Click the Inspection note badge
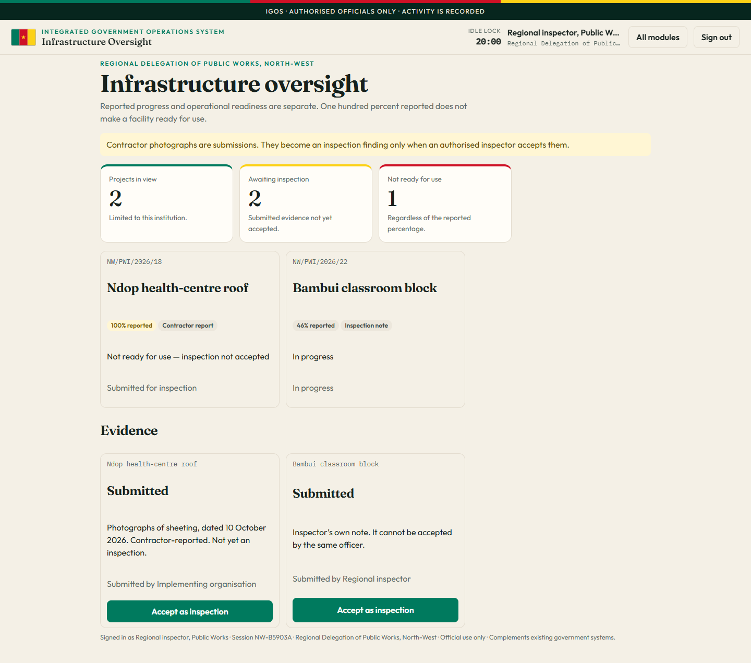Viewport: 751px width, 663px height. click(366, 326)
